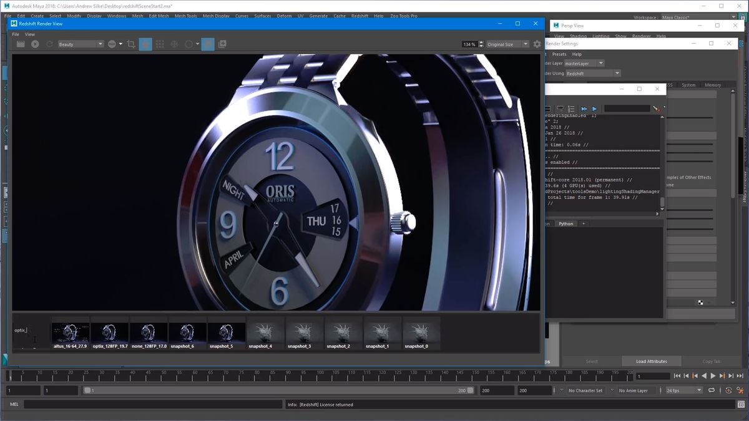Click the Load Attributes button

[x=651, y=361]
